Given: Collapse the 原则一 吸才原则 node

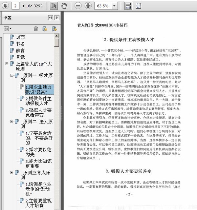Looking at the screenshot, I should coord(12,75).
